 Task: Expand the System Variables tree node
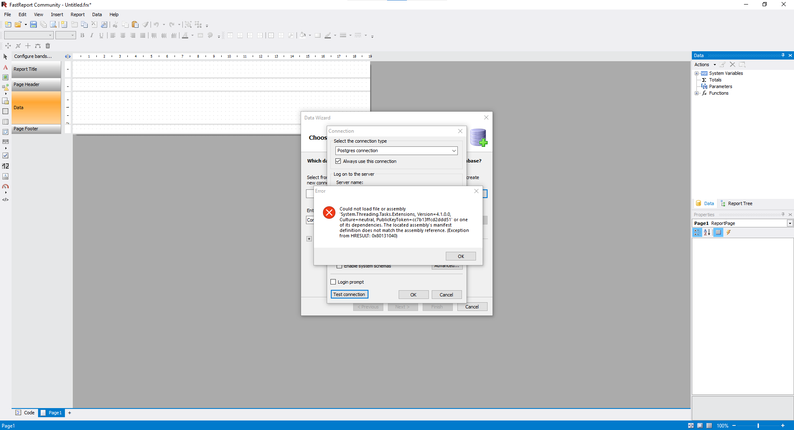[x=697, y=73]
